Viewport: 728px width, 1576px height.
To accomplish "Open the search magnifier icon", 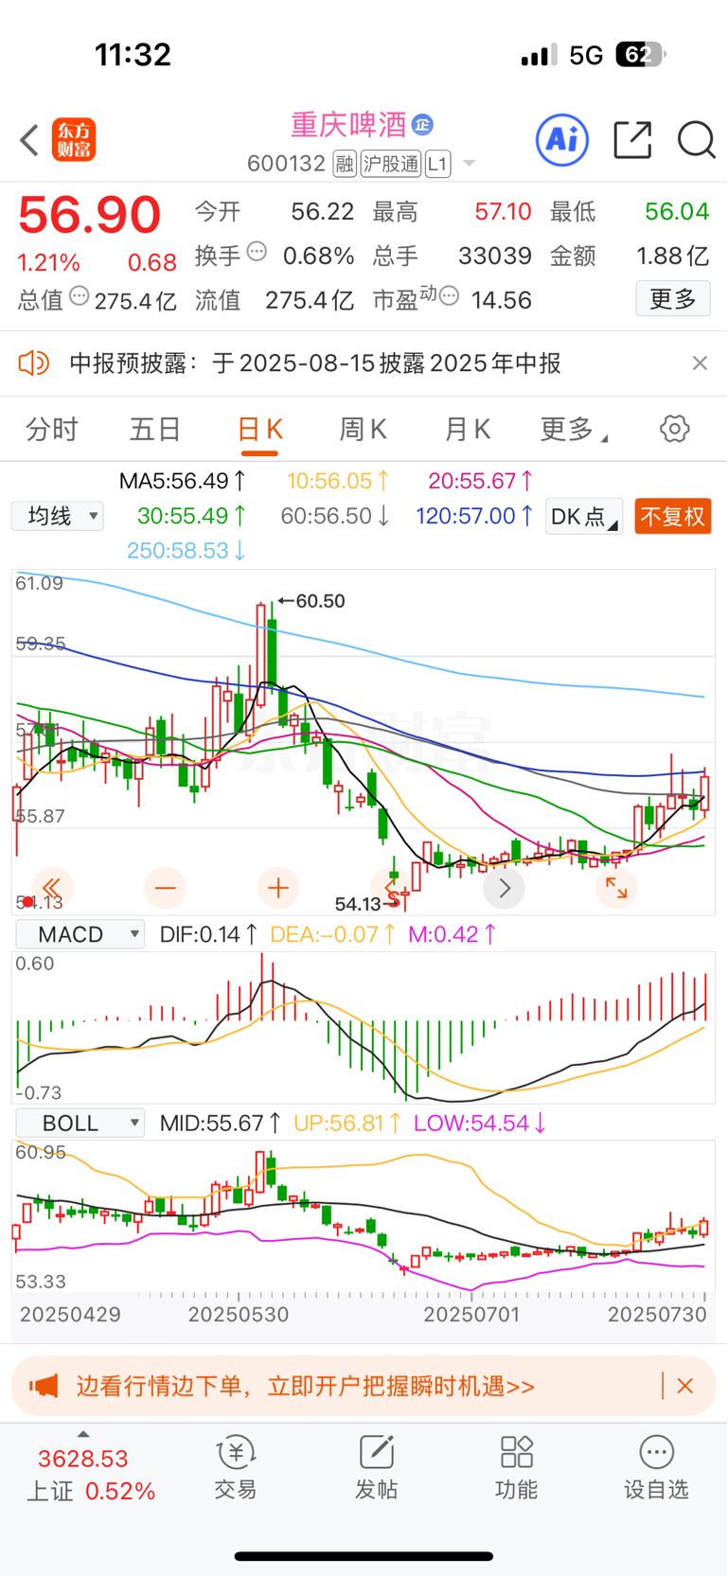I will point(697,140).
